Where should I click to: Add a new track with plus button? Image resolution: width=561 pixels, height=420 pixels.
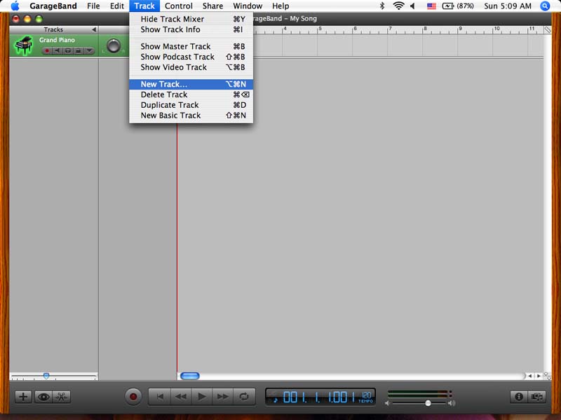tap(23, 396)
